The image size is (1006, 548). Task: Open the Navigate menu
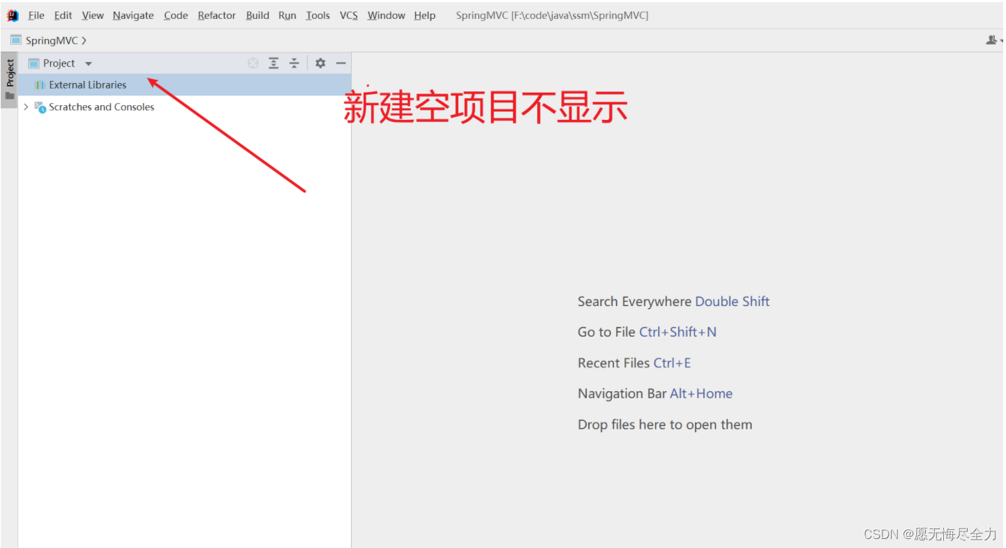point(133,15)
